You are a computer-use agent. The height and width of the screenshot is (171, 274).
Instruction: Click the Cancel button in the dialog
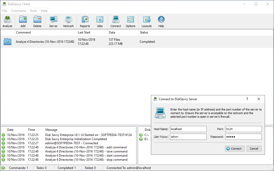pos(254,149)
